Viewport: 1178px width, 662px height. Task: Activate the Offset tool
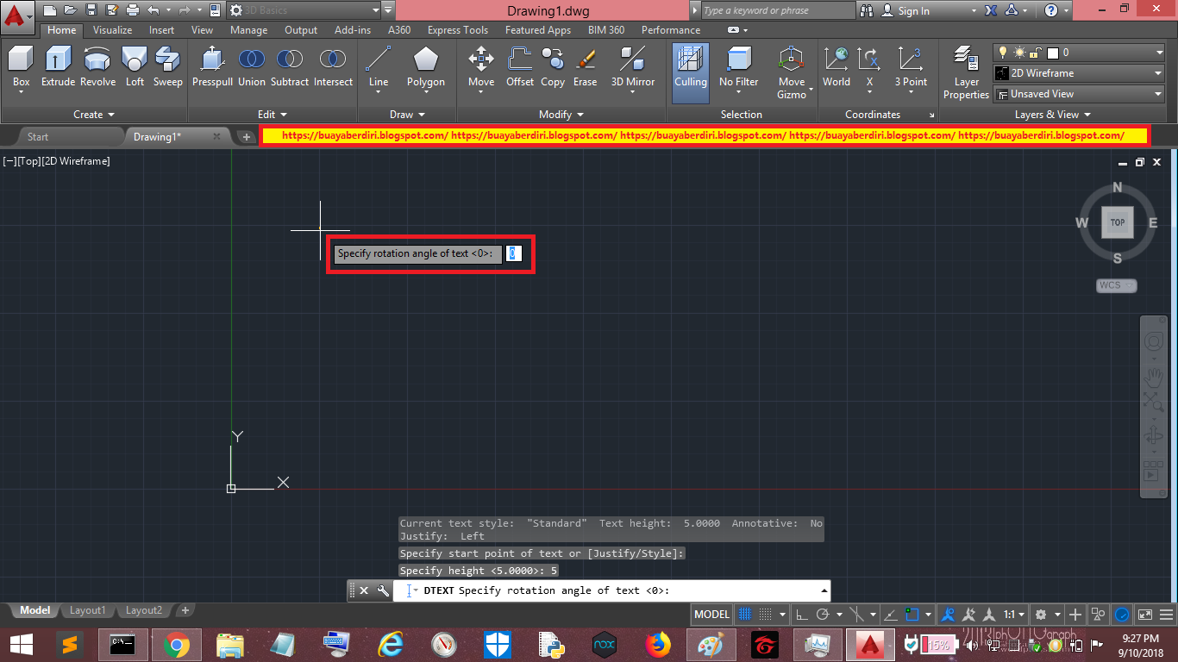click(x=519, y=67)
